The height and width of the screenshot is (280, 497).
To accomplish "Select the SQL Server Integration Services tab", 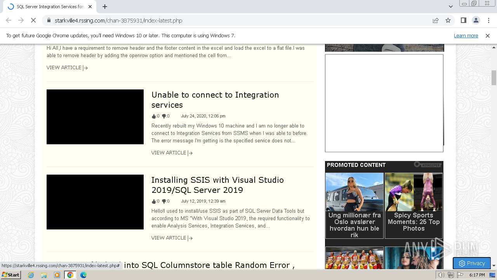I will [x=49, y=7].
